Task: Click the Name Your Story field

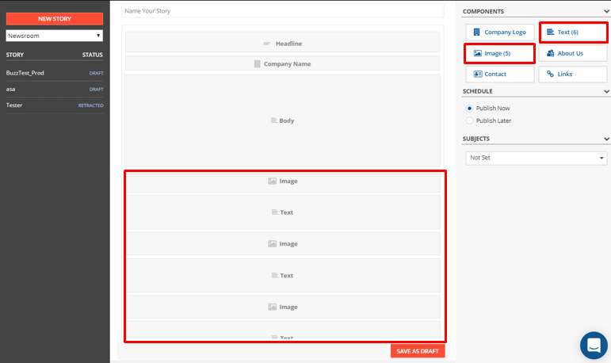Action: coord(282,11)
